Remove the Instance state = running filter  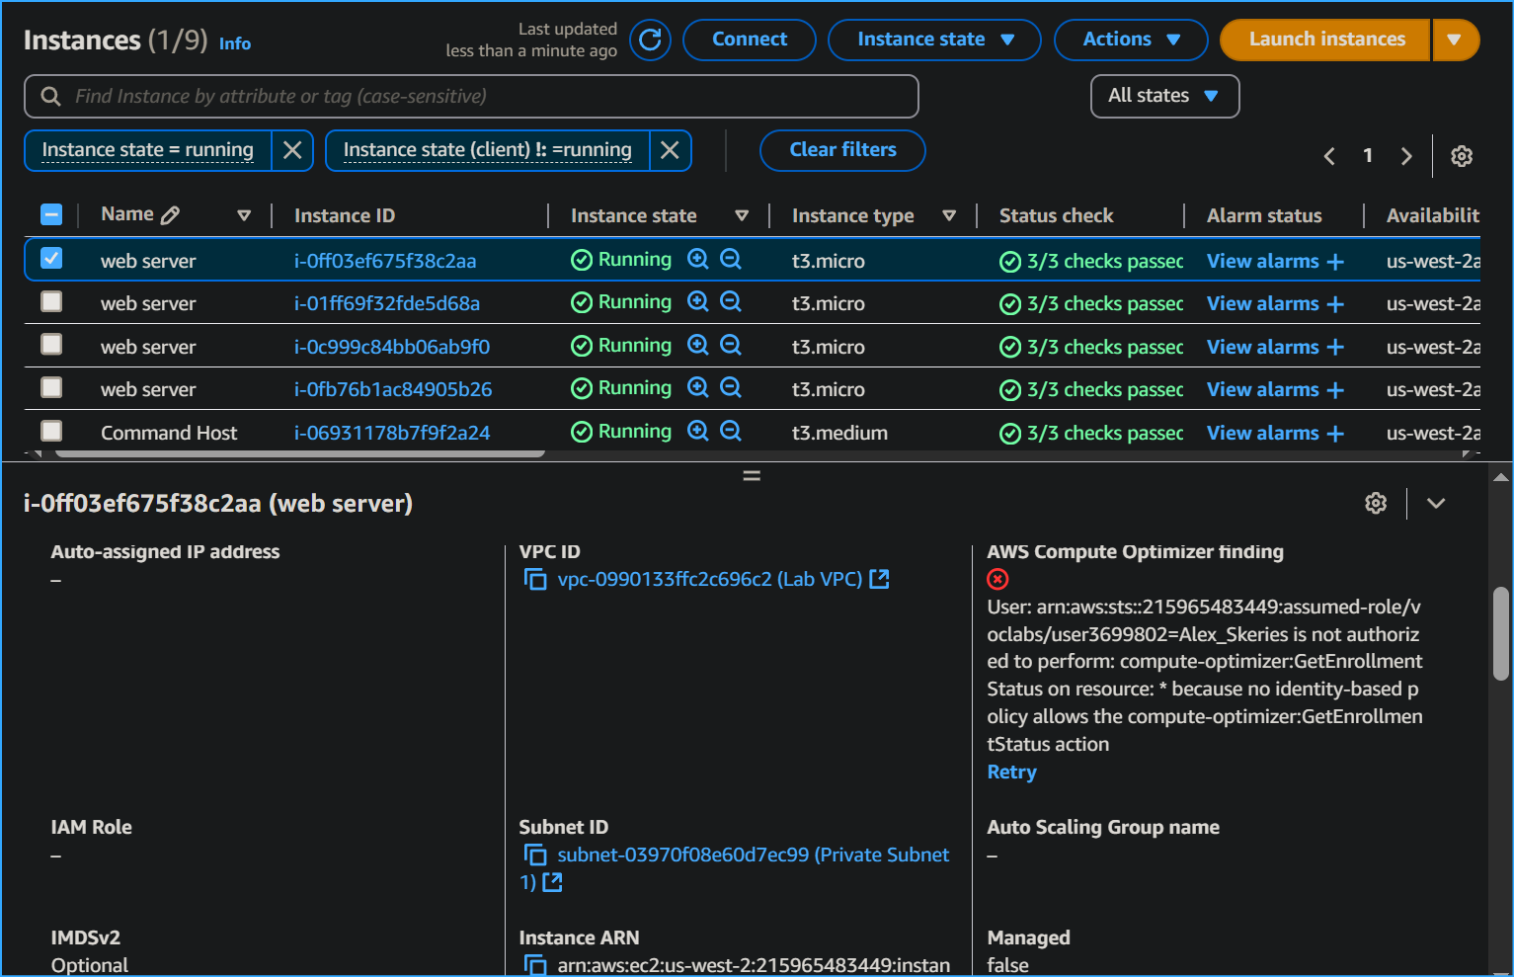pos(292,150)
